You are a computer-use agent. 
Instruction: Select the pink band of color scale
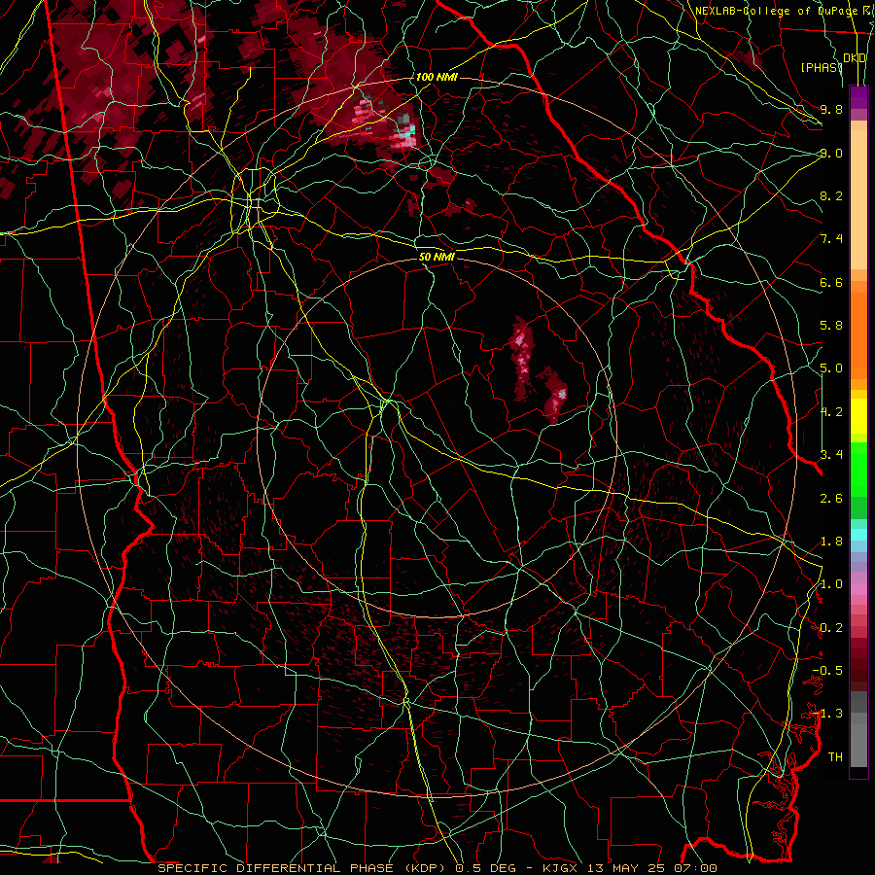click(x=858, y=589)
